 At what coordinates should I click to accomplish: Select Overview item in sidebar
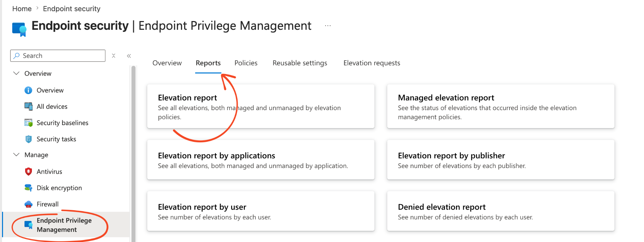(50, 90)
